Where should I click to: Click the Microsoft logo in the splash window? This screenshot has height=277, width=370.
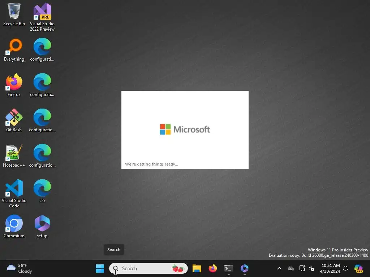click(x=185, y=129)
